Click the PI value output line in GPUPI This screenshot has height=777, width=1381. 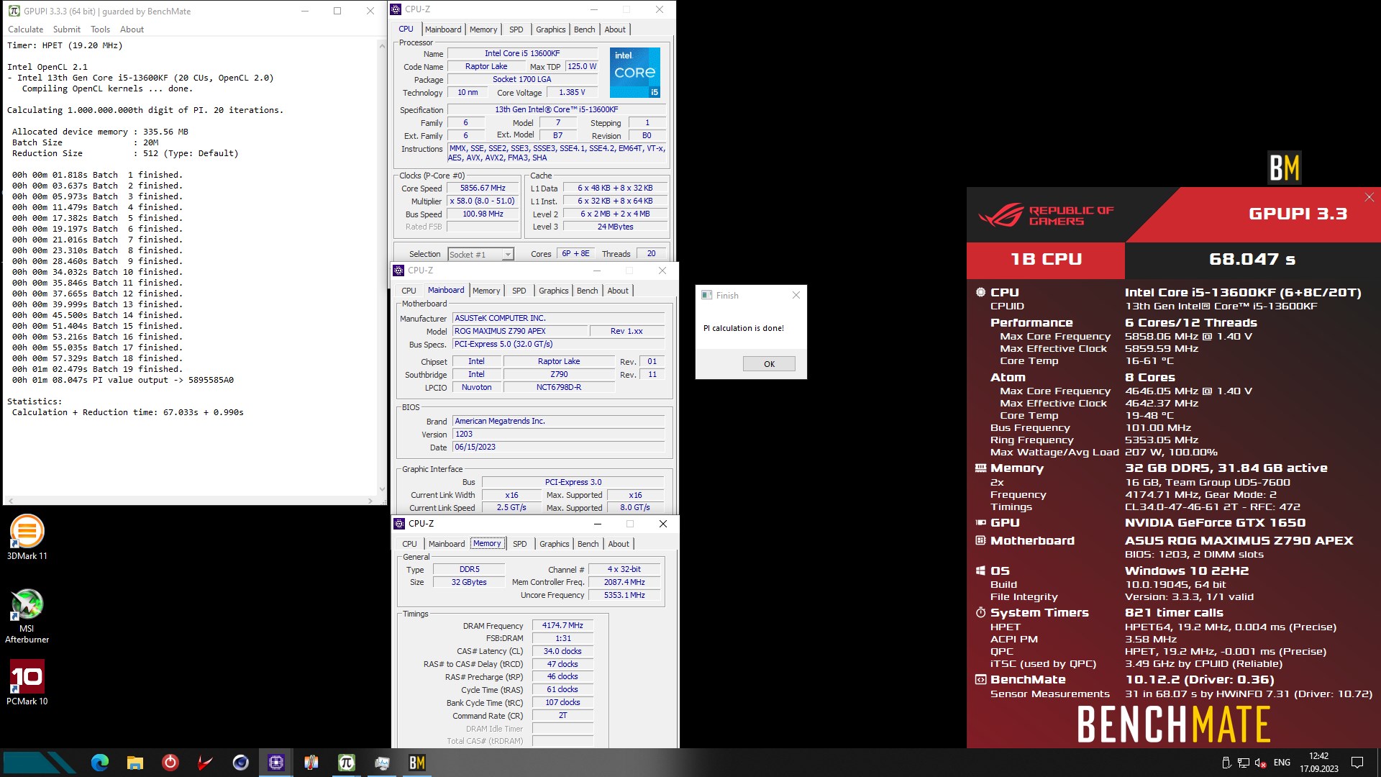122,380
